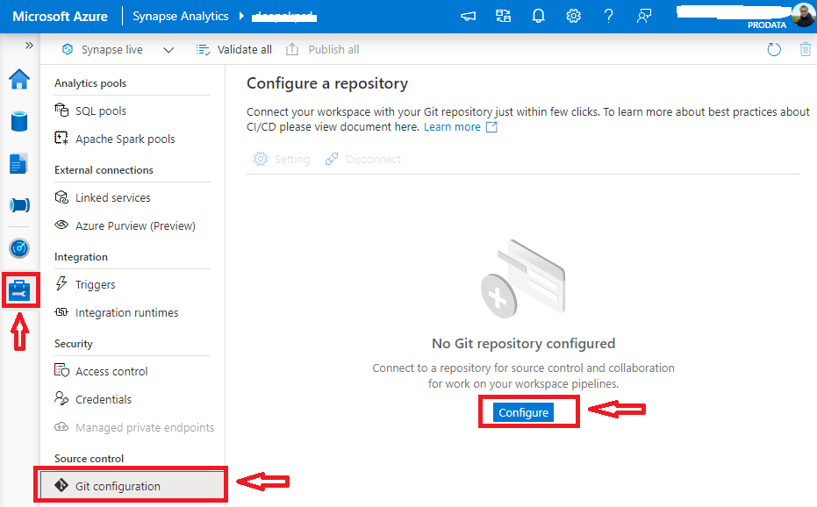Click the user avatar picture
Viewport: 817px width, 507px height.
804,15
